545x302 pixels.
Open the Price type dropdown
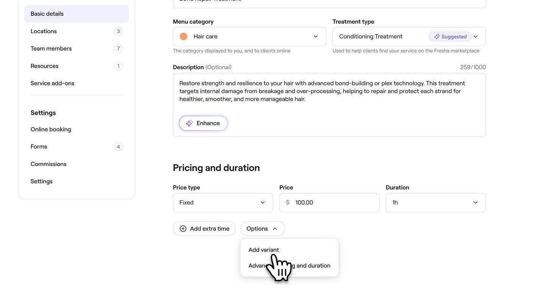223,203
